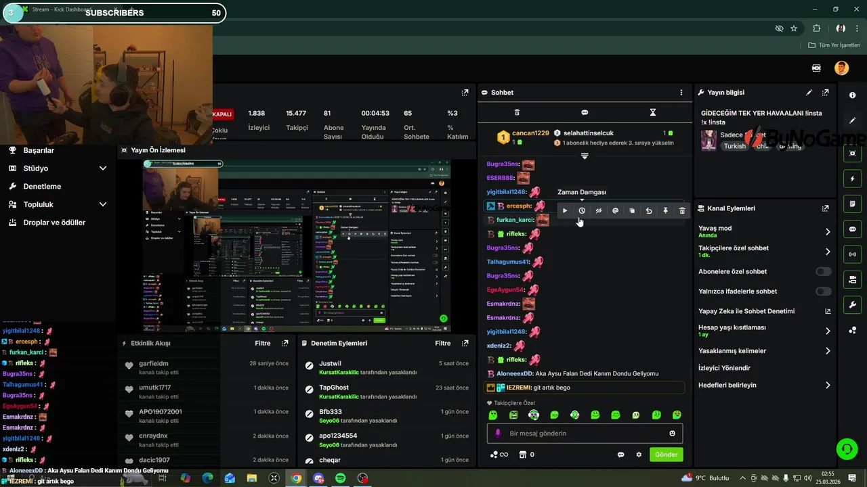867x487 pixels.
Task: Focus the Bir mesaj gönderin input field
Action: coord(585,434)
